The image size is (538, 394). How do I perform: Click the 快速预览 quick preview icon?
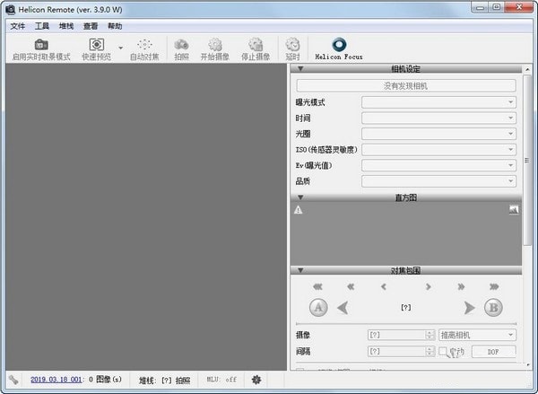point(96,45)
